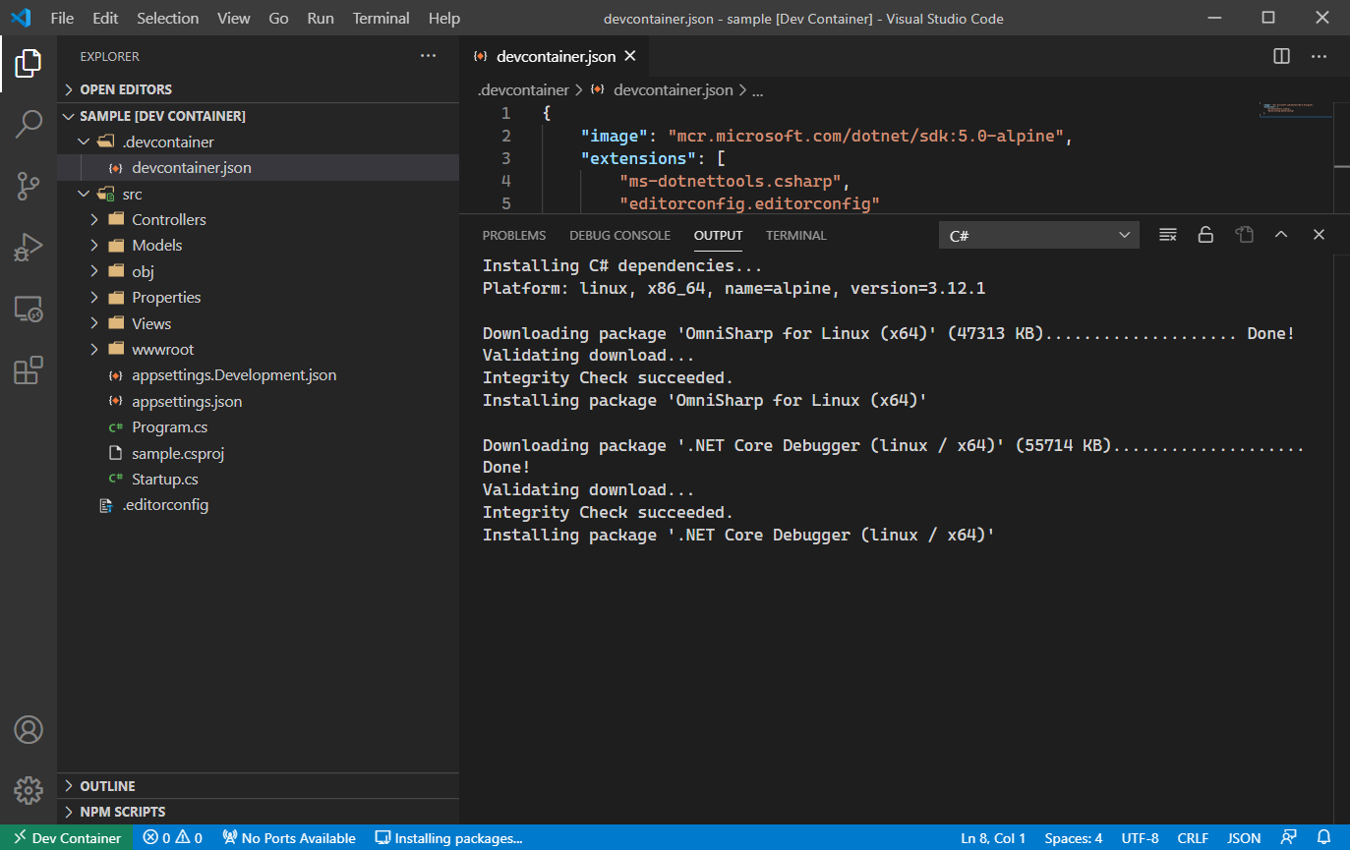1350x850 pixels.
Task: Toggle the output scroll lock
Action: (1204, 235)
